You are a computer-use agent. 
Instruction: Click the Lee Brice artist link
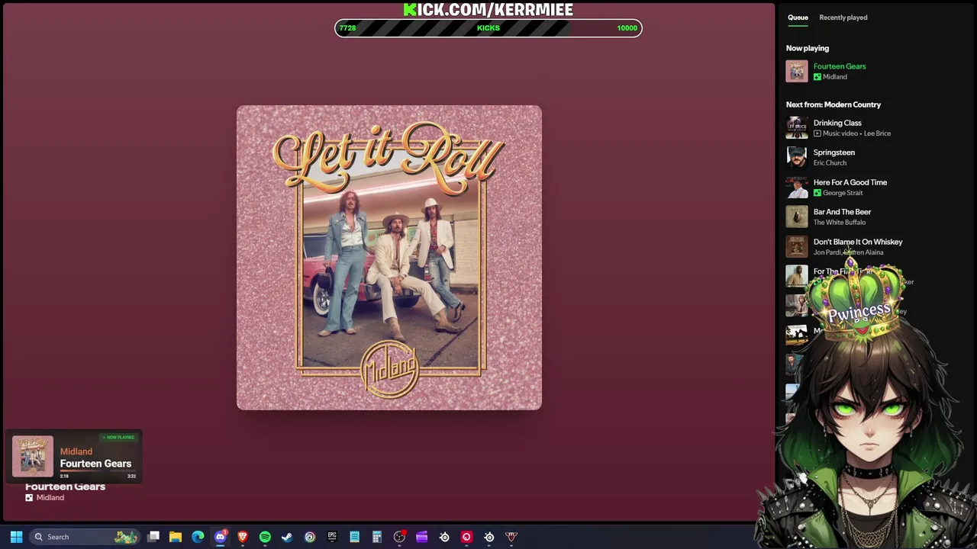(x=877, y=133)
